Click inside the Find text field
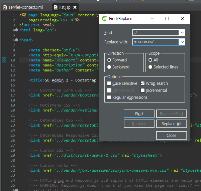This screenshot has width=201, height=191. pyautogui.click(x=156, y=32)
